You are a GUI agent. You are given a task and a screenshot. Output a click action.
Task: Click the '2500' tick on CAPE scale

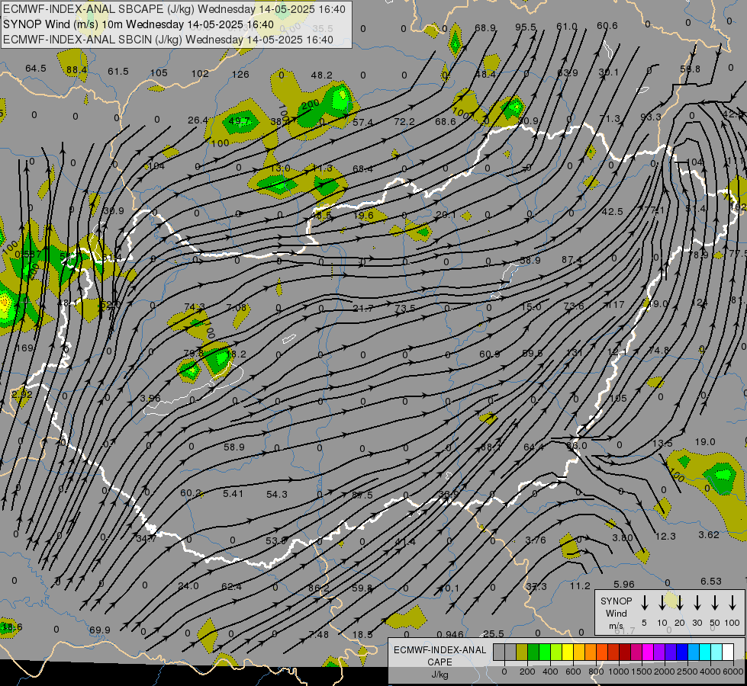[x=687, y=672]
